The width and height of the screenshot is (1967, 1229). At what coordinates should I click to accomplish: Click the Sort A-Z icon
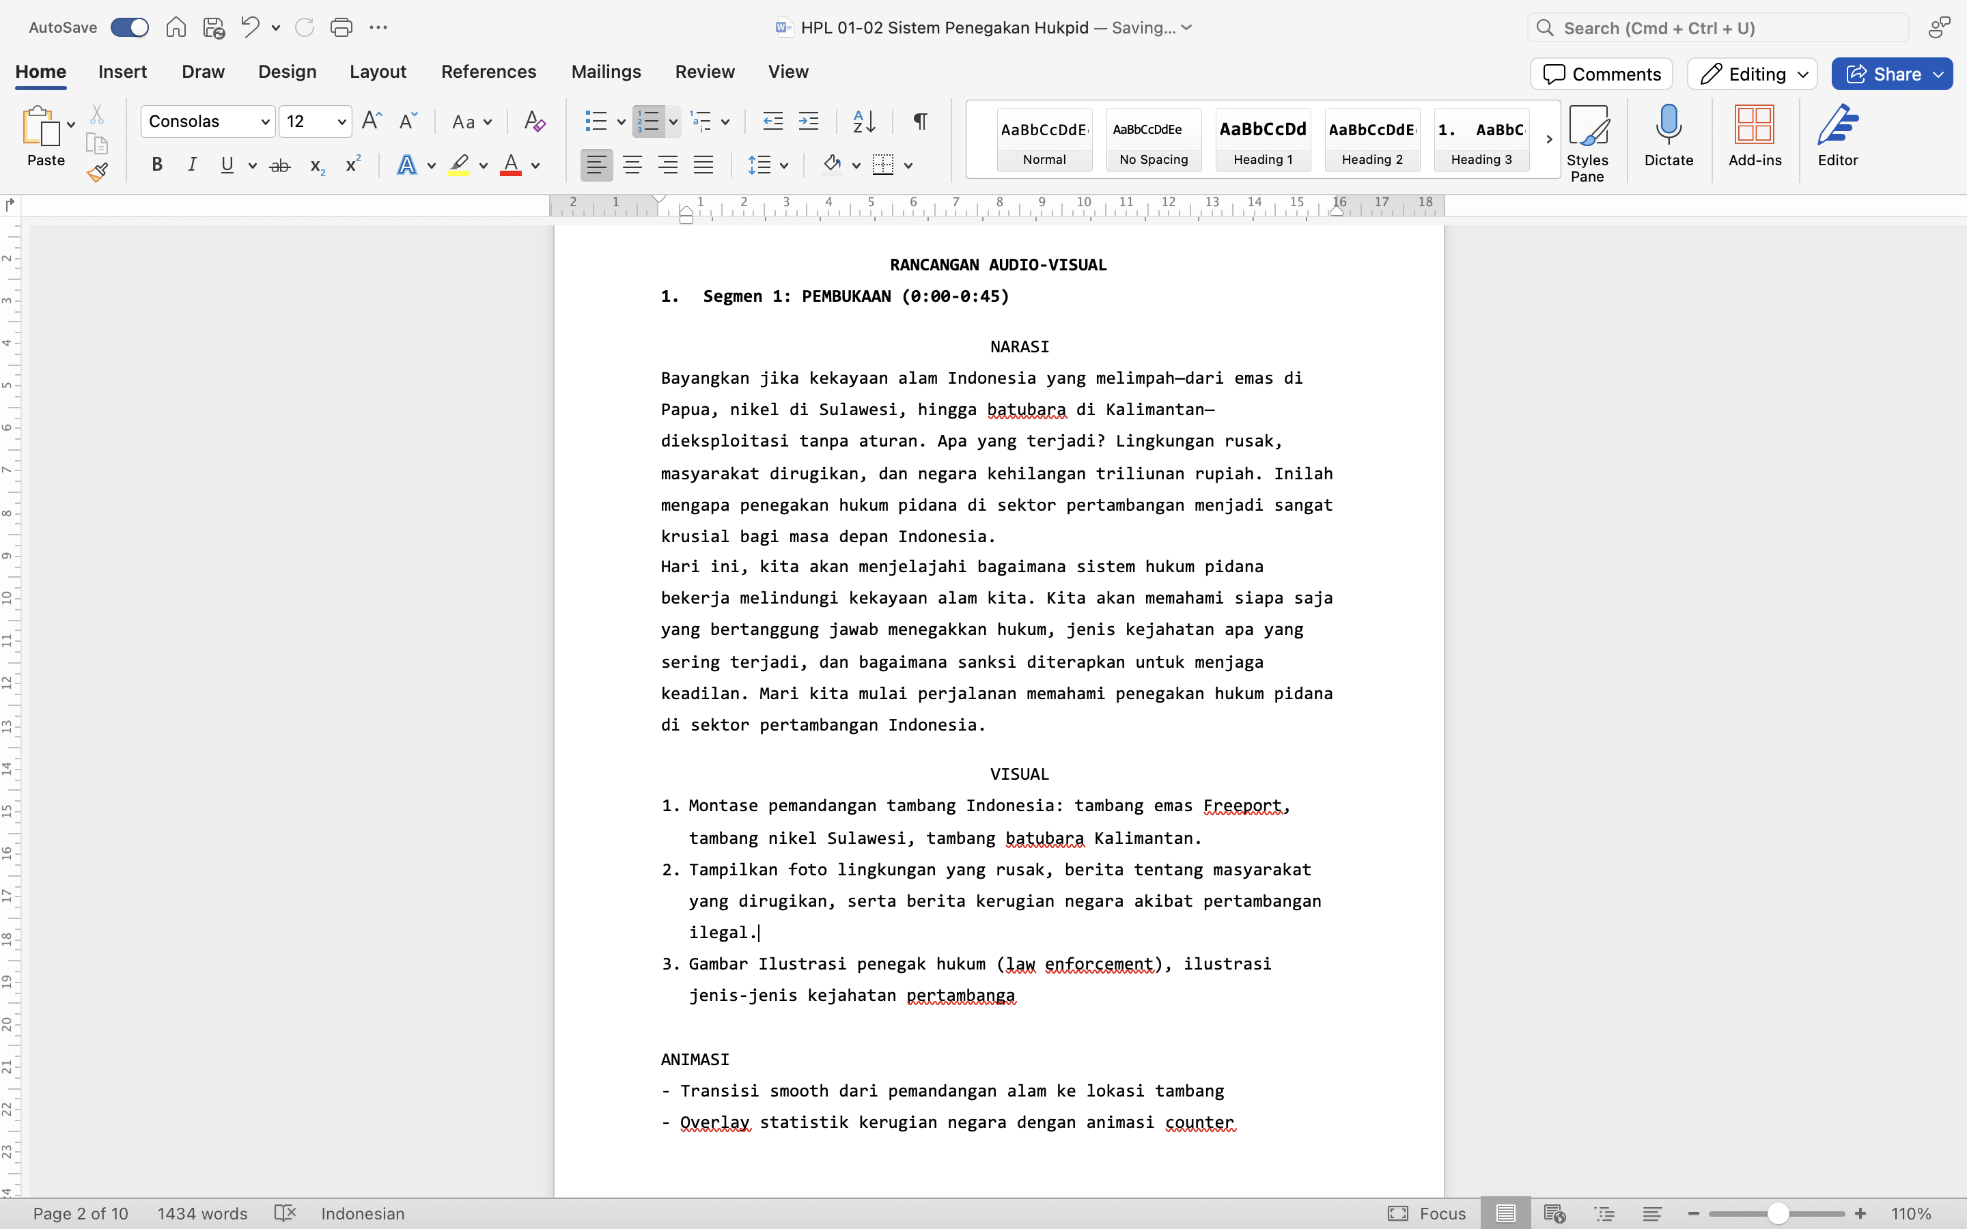pos(864,122)
